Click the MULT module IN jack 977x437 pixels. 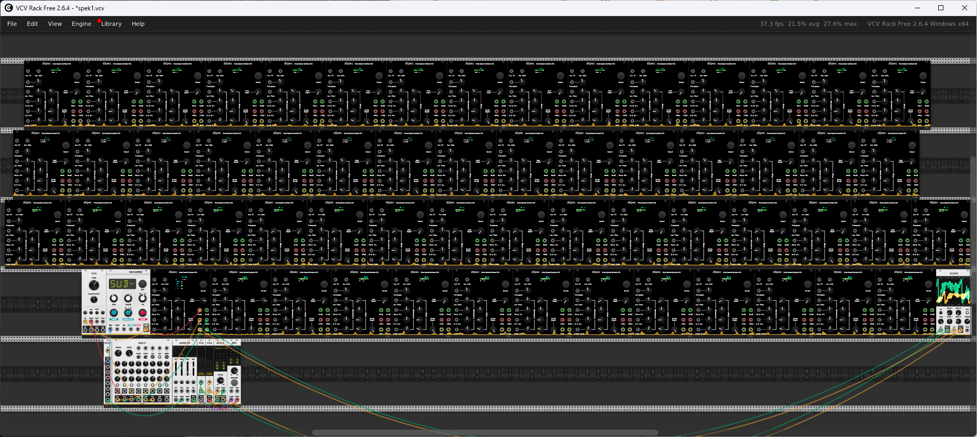click(107, 351)
